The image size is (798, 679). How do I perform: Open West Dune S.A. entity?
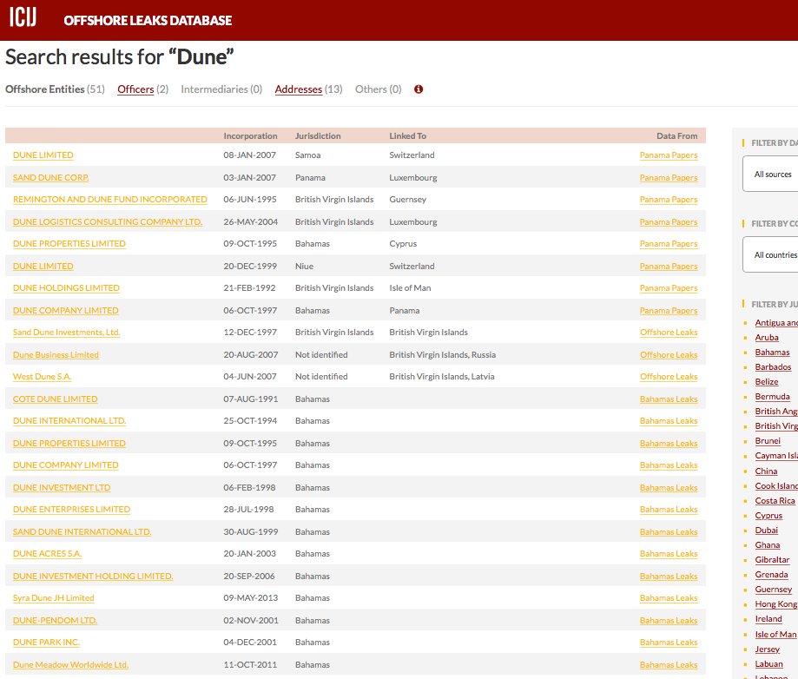pos(42,377)
